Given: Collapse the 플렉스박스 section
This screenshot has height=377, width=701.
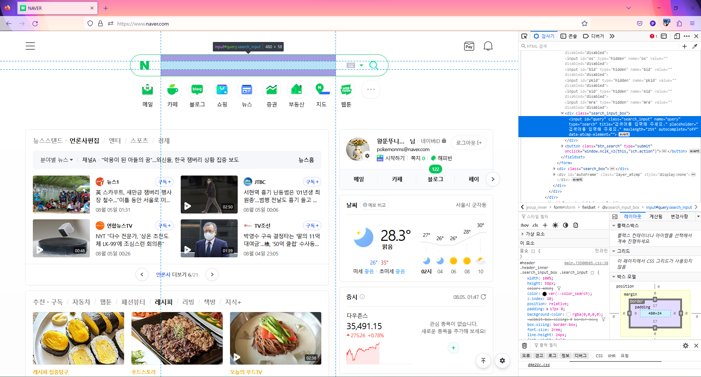Looking at the screenshot, I should point(614,226).
